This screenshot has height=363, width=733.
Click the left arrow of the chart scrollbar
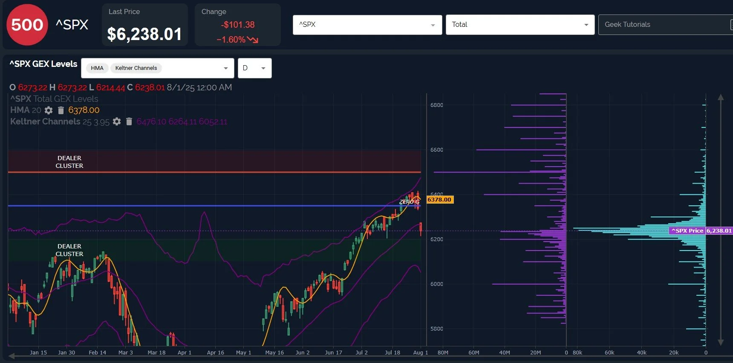coord(12,356)
